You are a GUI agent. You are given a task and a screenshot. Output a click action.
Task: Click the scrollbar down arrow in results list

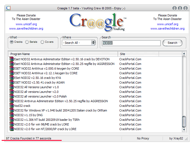pyautogui.click(x=184, y=130)
